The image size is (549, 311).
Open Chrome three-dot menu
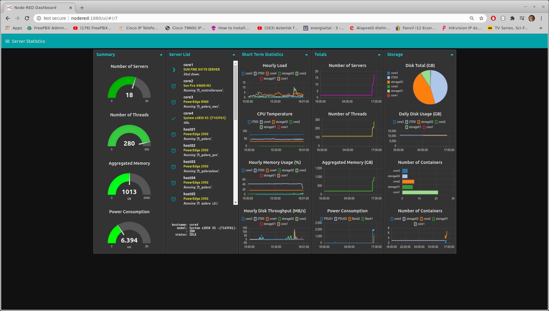pyautogui.click(x=541, y=18)
